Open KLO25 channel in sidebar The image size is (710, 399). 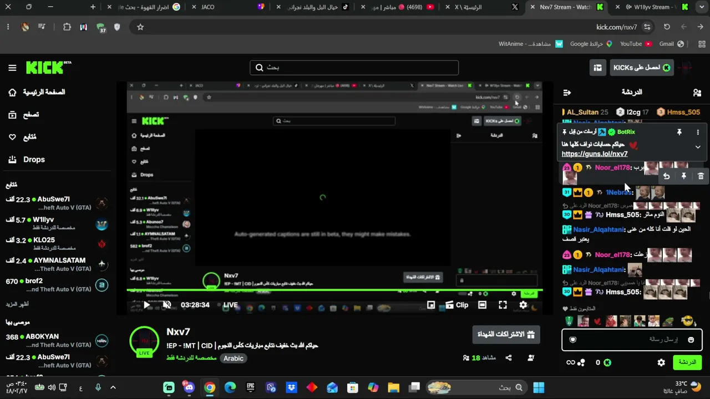click(x=57, y=244)
